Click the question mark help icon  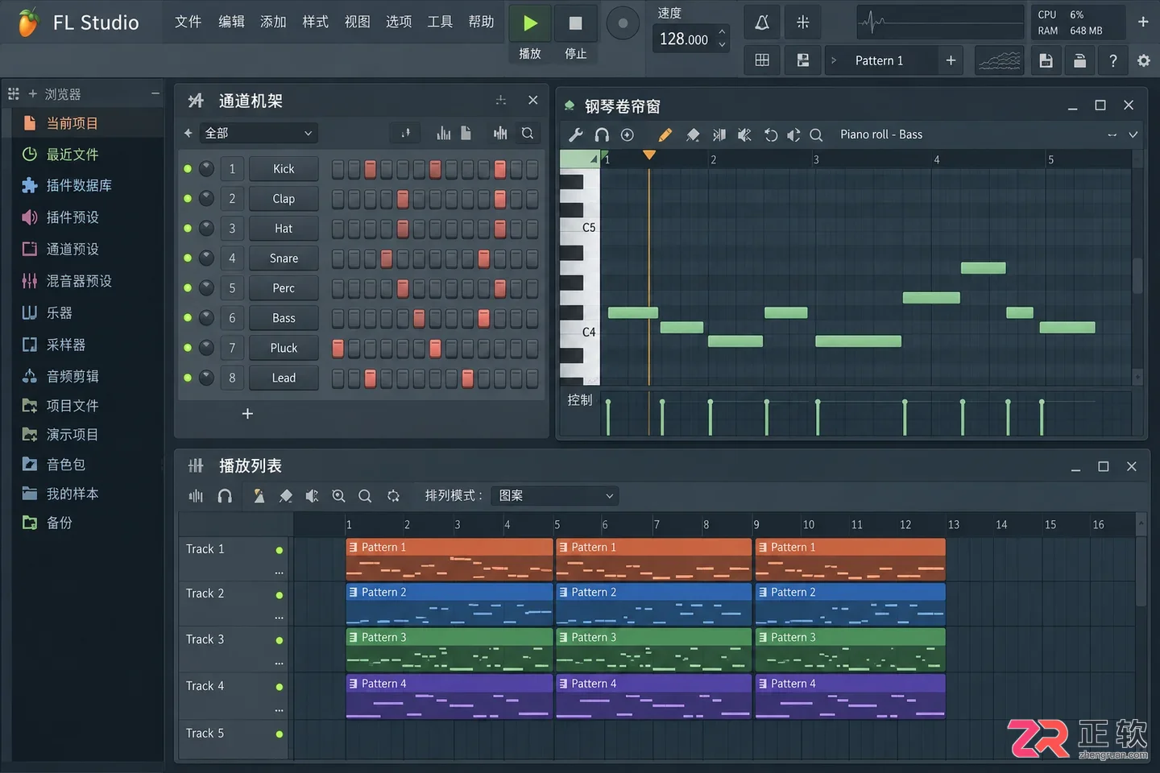(1112, 60)
